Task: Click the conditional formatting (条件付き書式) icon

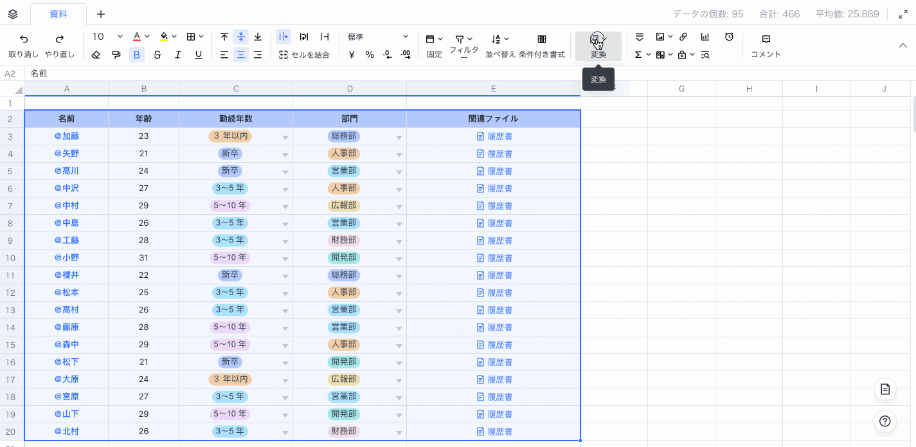Action: click(542, 39)
